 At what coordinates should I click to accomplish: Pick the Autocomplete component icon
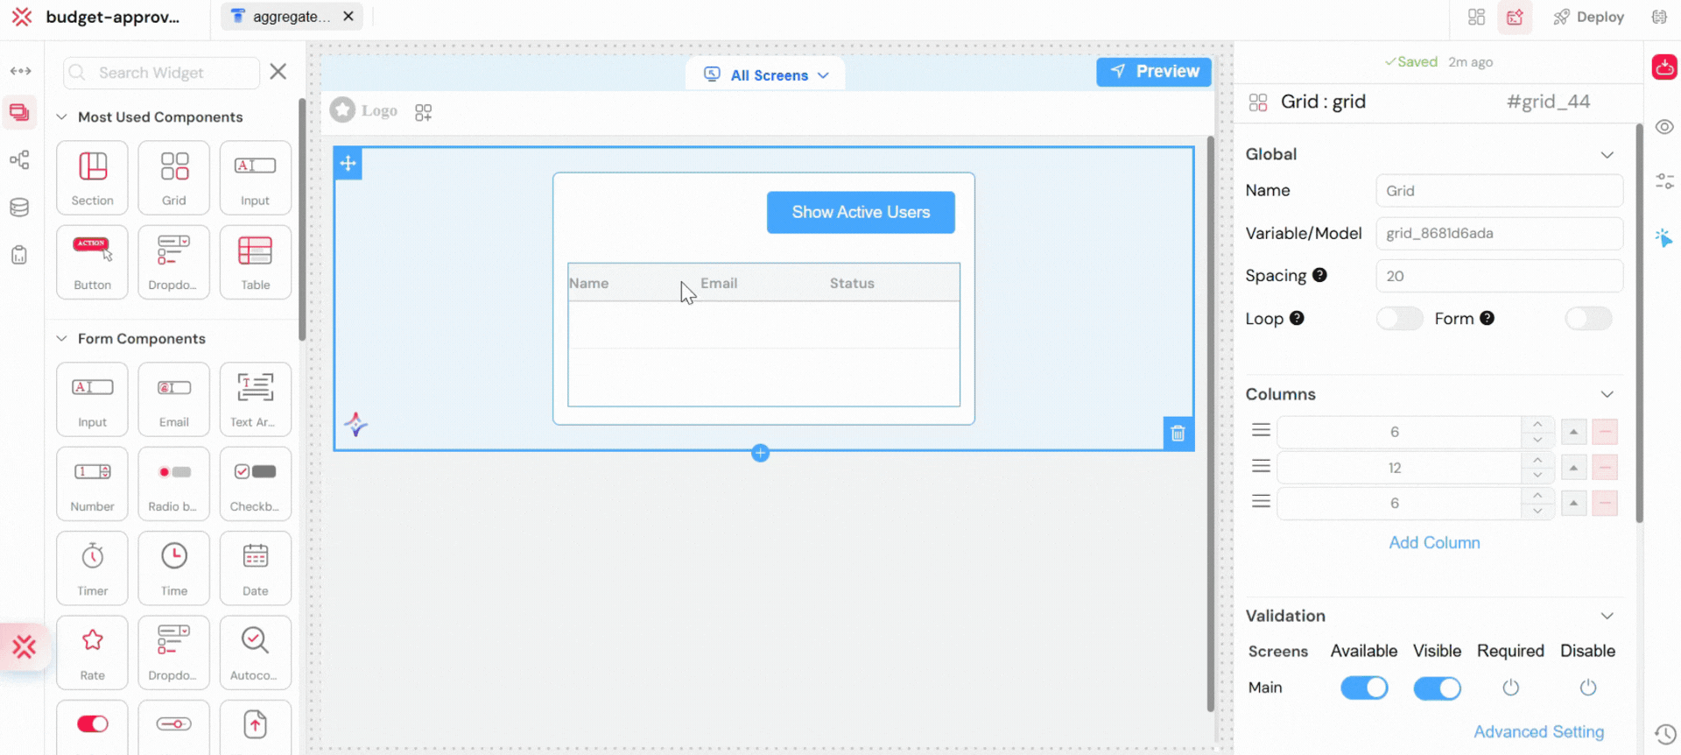click(x=255, y=652)
